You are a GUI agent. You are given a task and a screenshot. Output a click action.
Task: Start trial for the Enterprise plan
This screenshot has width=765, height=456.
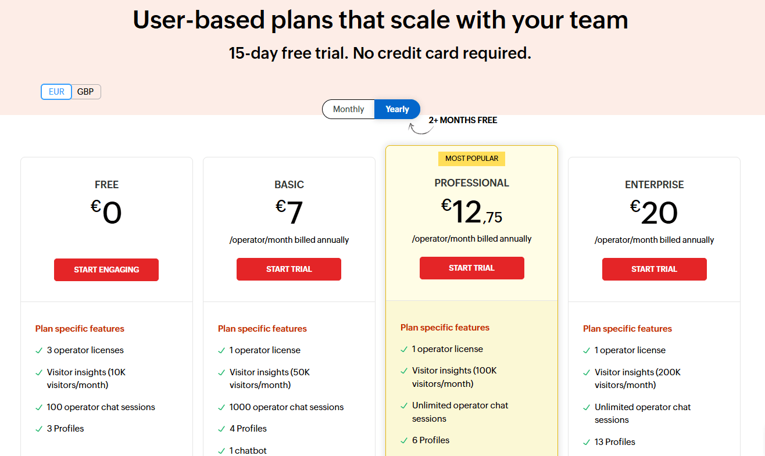click(654, 269)
